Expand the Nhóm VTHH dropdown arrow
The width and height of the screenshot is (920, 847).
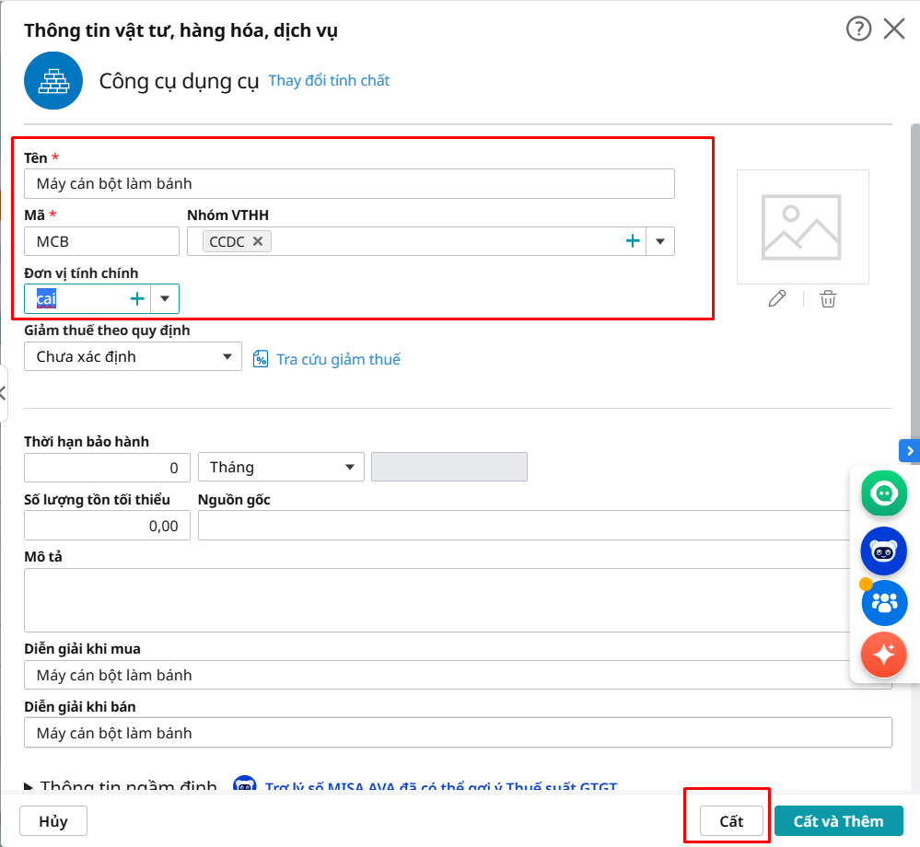pyautogui.click(x=660, y=241)
